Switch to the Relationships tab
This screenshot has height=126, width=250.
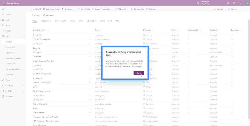tap(46, 21)
